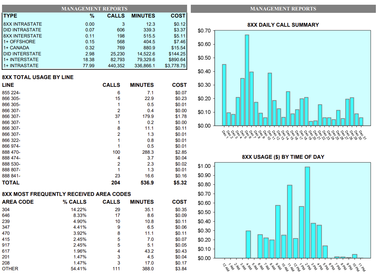Image resolution: width=386 pixels, height=276 pixels.
Task: Click the 8XX MOST FREQUENTLY RECEIVED AREA CODES heading
Action: [x=66, y=194]
